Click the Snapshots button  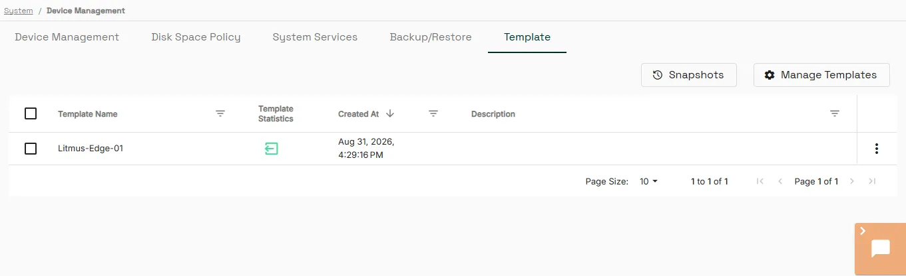coord(689,75)
